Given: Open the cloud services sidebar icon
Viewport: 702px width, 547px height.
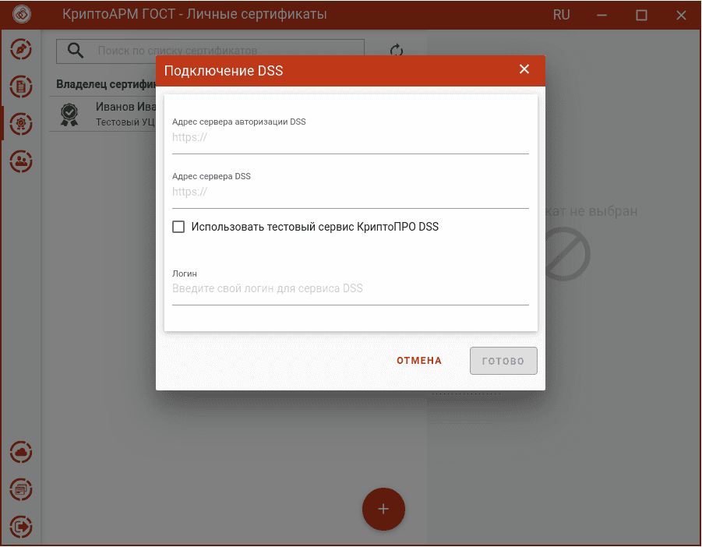Looking at the screenshot, I should point(21,452).
